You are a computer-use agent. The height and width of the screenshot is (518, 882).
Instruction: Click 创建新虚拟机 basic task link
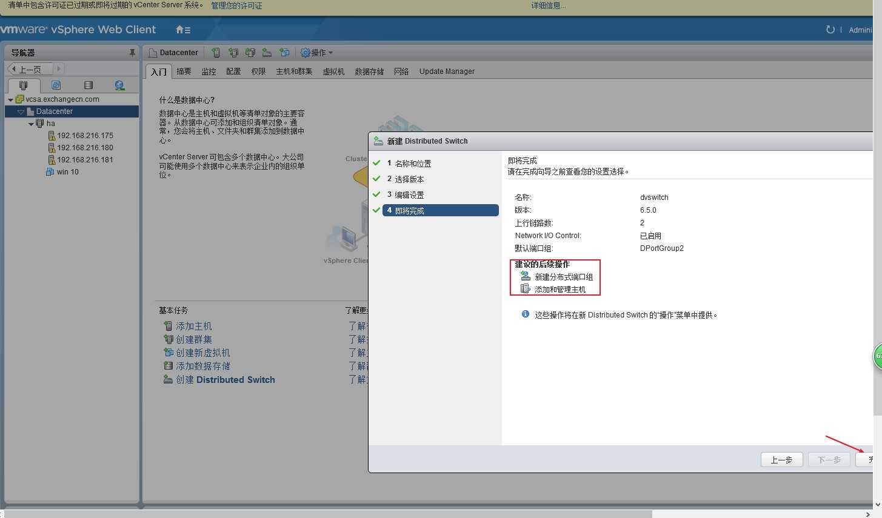point(203,353)
